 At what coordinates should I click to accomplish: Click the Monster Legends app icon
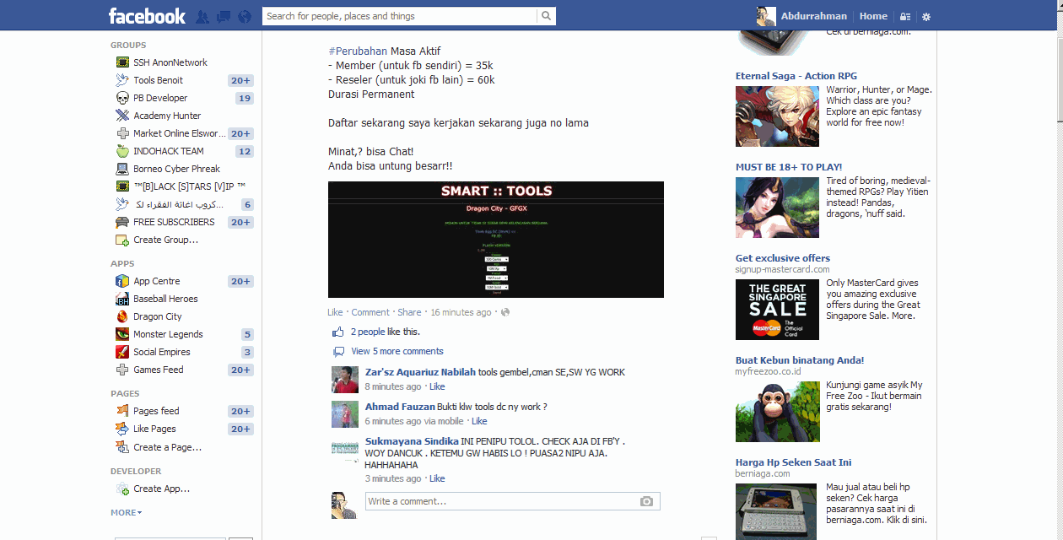(x=122, y=334)
